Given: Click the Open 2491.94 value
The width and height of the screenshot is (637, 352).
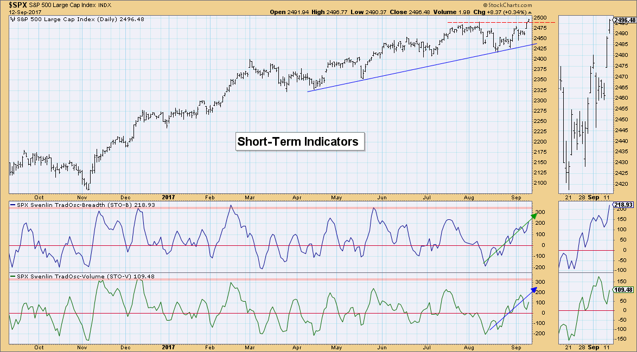Looking at the screenshot, I should 289,12.
